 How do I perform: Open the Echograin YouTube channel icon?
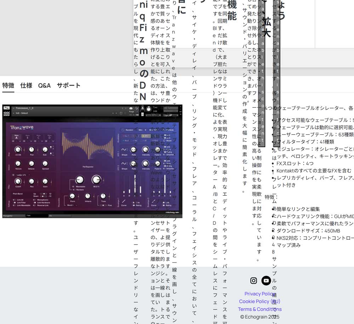266,281
